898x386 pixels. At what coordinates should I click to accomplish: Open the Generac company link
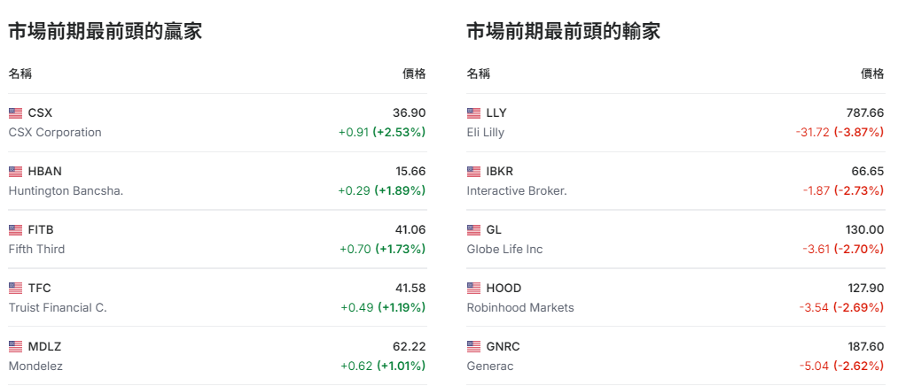coord(490,366)
